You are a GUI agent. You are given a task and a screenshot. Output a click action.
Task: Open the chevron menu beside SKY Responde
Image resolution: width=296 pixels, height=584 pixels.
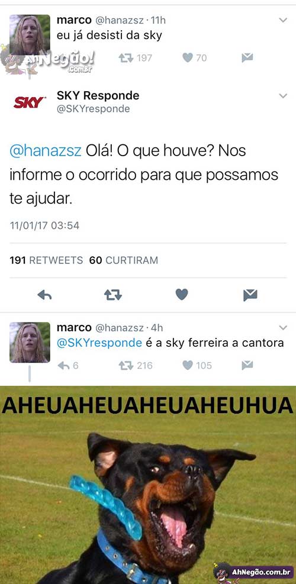[284, 96]
